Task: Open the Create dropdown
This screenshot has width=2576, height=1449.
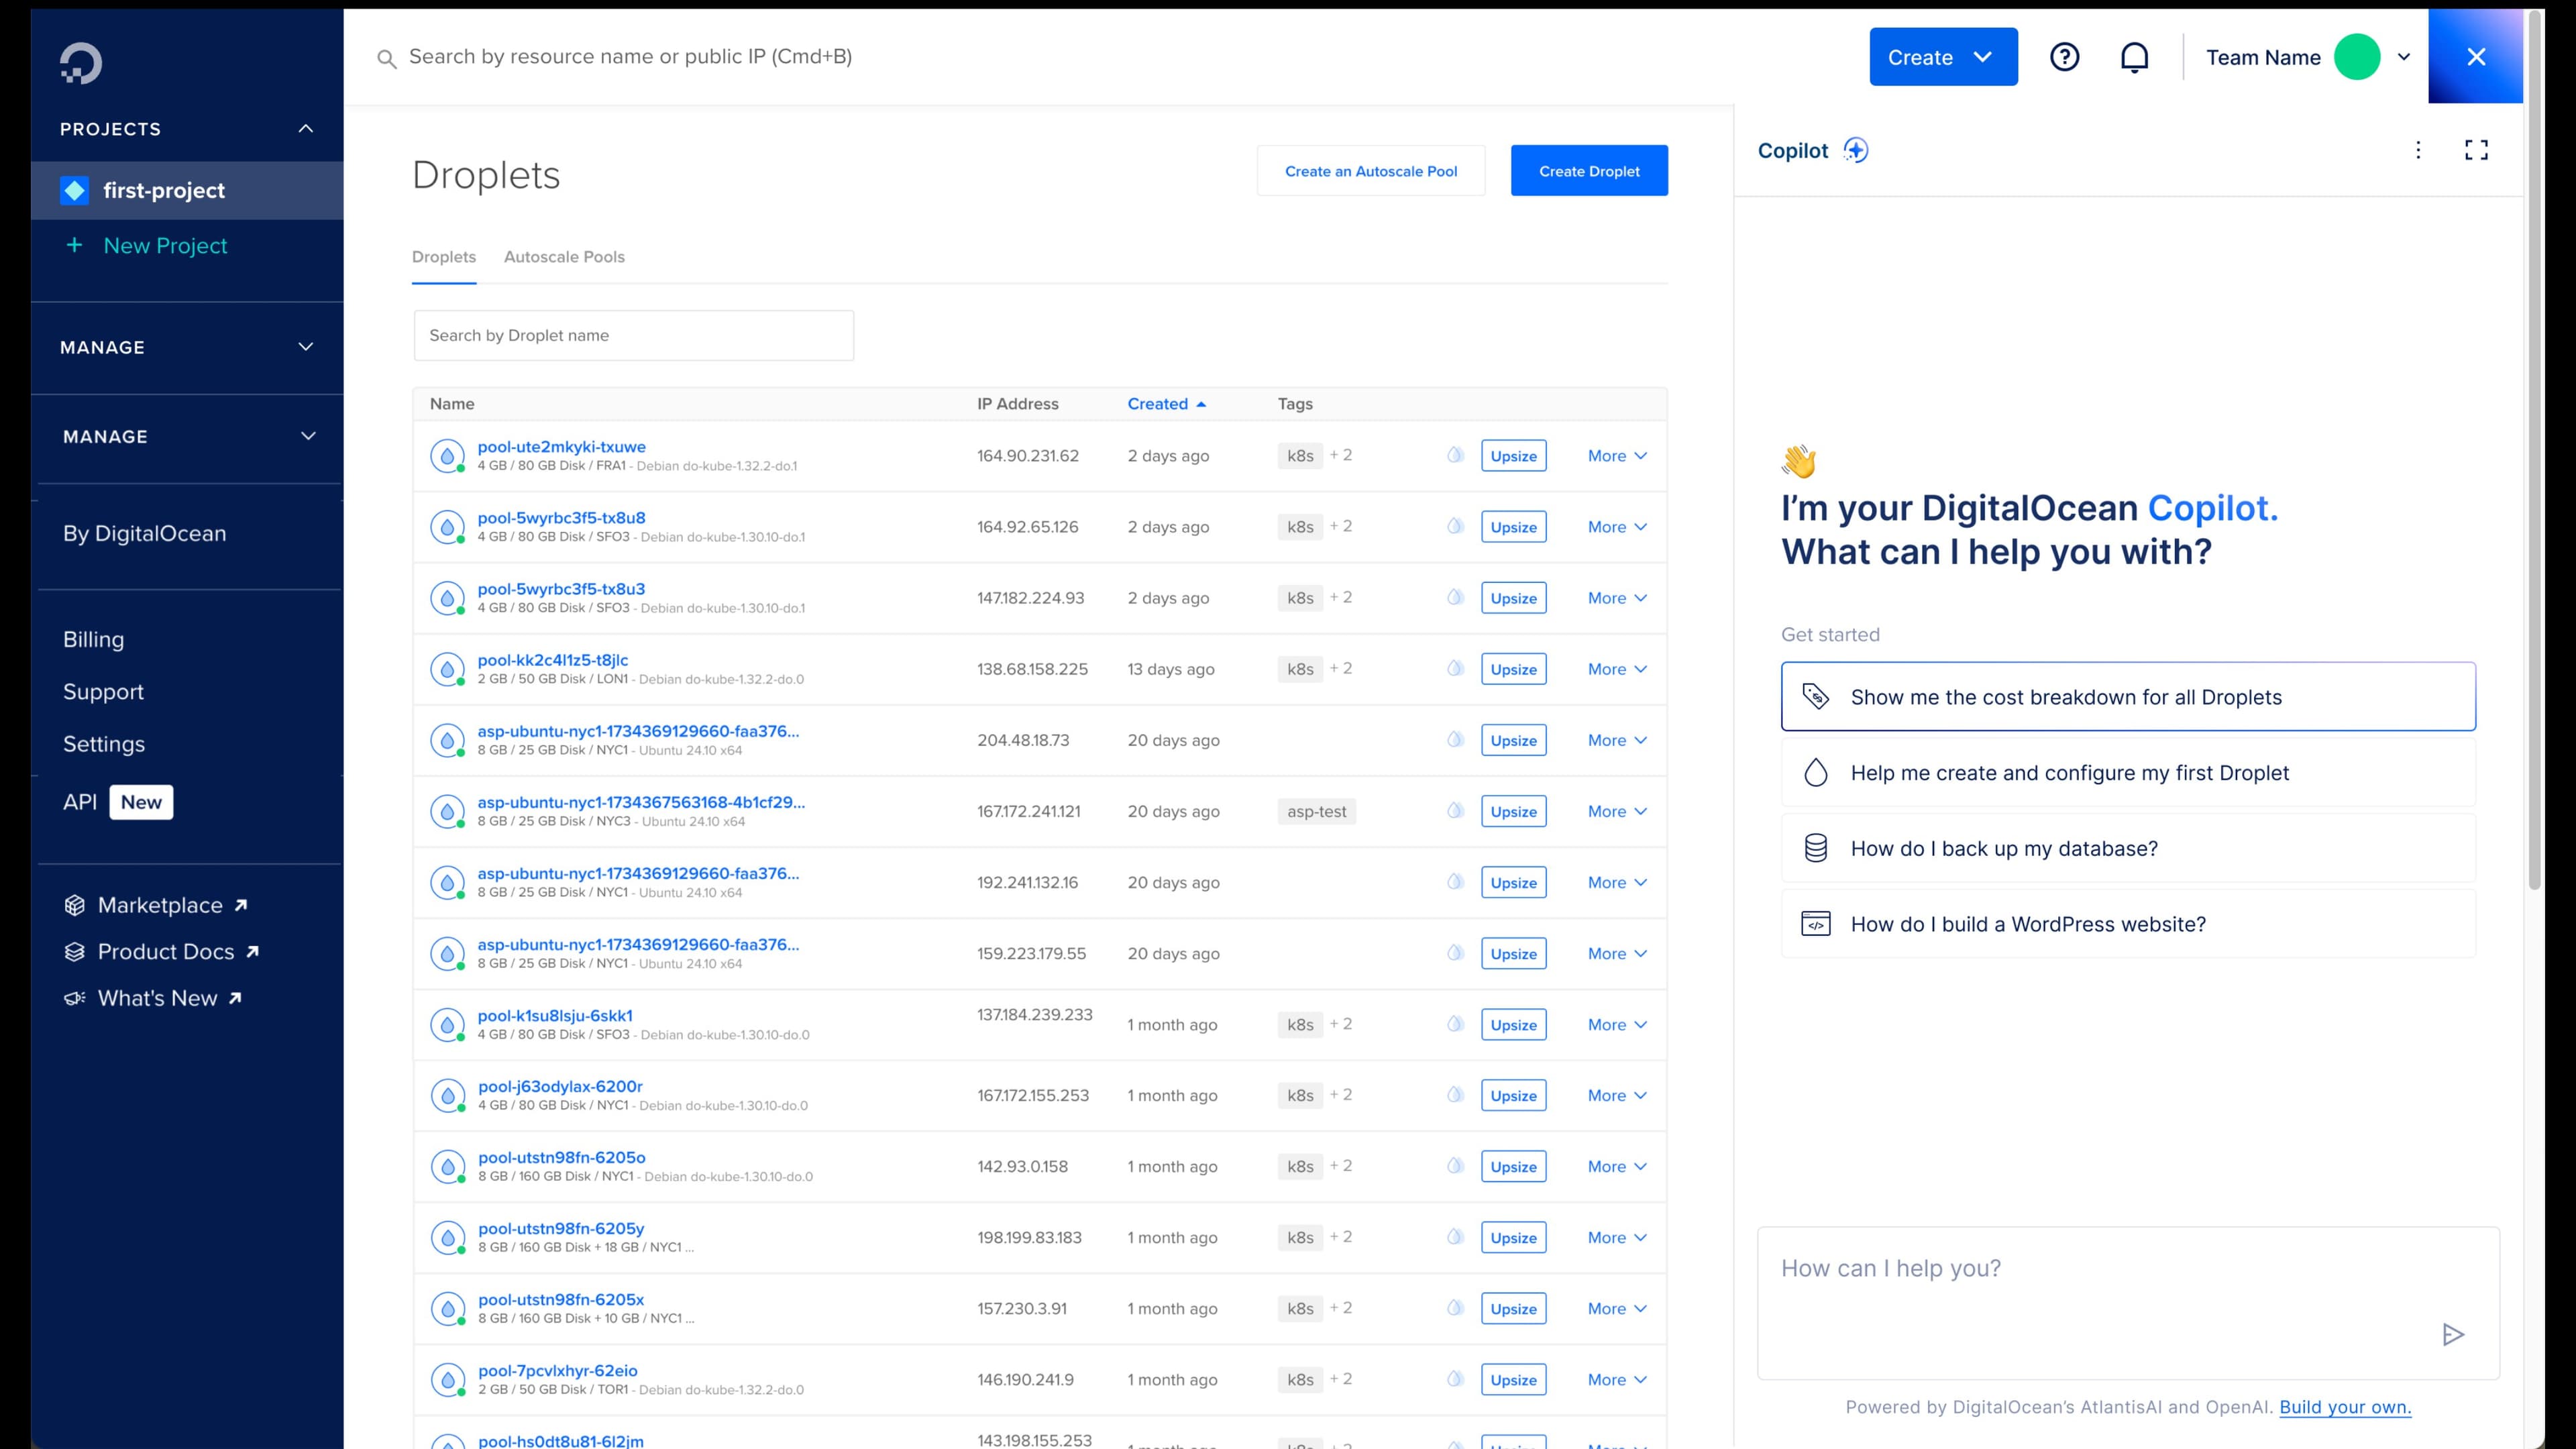Action: pos(1943,57)
